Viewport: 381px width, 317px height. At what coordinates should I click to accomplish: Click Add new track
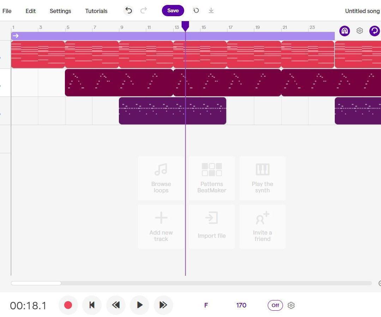coord(161,226)
